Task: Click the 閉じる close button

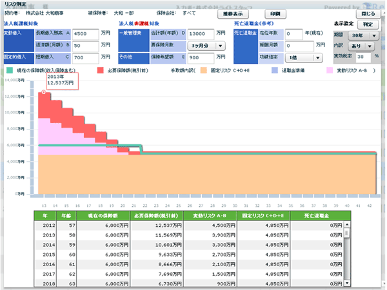Action: click(368, 14)
